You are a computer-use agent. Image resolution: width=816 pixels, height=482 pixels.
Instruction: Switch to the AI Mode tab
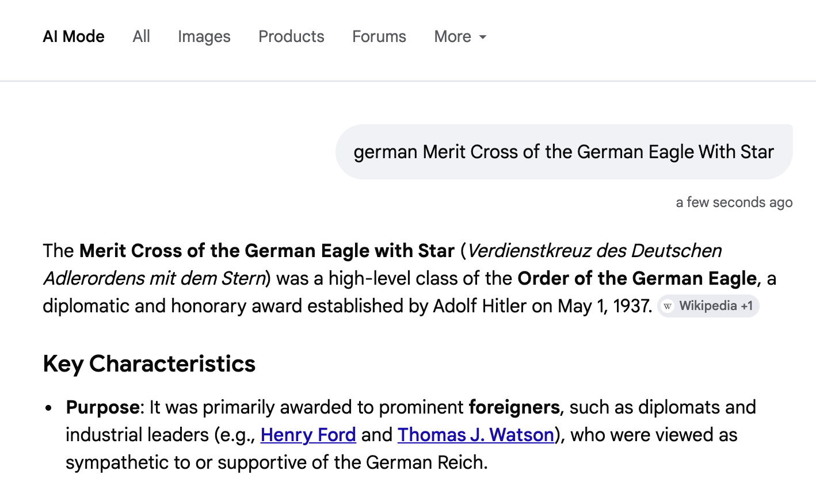pos(74,37)
